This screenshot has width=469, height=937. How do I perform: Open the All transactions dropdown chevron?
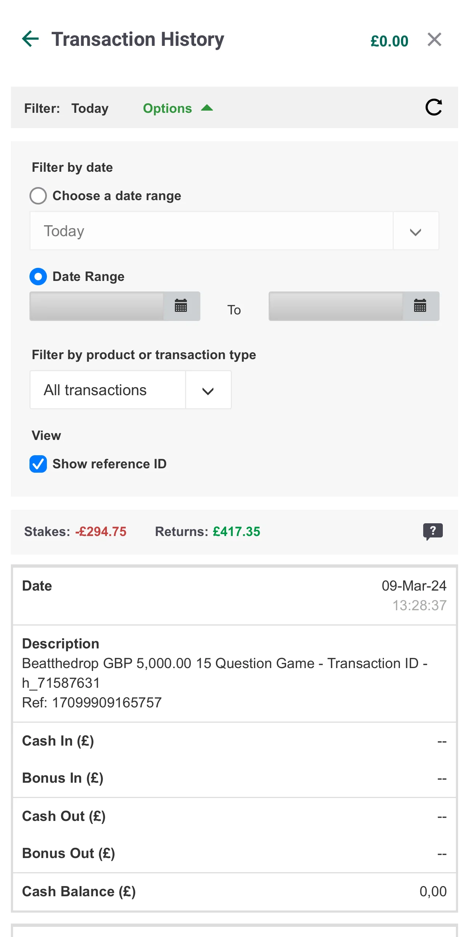click(x=208, y=391)
